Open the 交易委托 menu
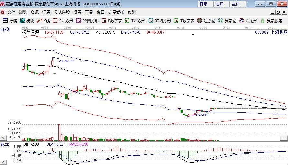Image resolution: width=288 pixels, height=165 pixels. (116, 12)
